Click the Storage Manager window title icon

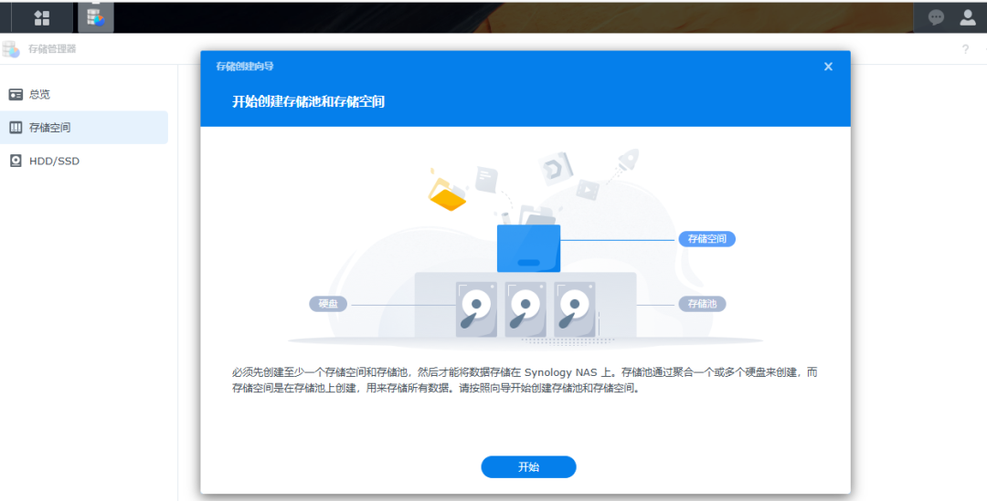tap(11, 49)
